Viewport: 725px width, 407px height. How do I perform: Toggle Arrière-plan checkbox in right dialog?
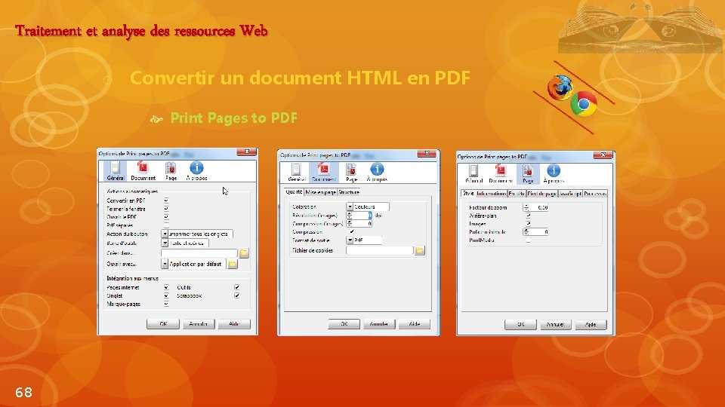(528, 216)
